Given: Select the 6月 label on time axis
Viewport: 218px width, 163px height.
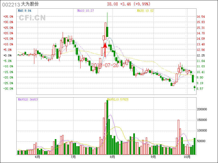Looking at the screenshot, I should [37, 157].
